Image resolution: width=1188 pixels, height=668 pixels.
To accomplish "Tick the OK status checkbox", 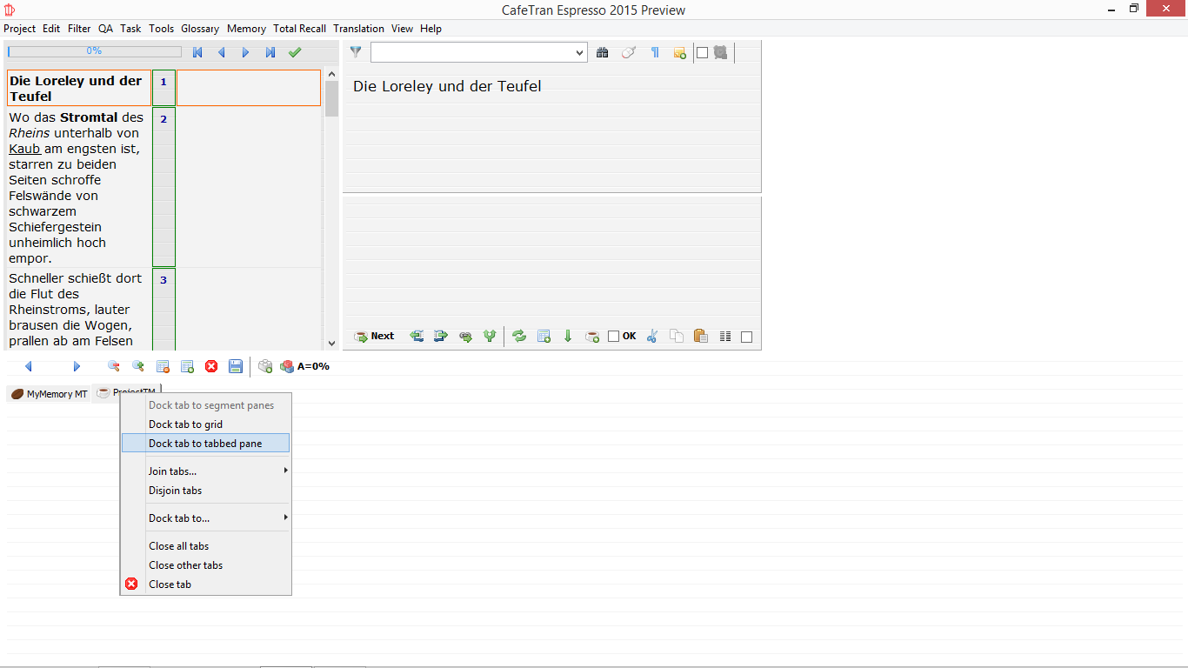I will [614, 337].
